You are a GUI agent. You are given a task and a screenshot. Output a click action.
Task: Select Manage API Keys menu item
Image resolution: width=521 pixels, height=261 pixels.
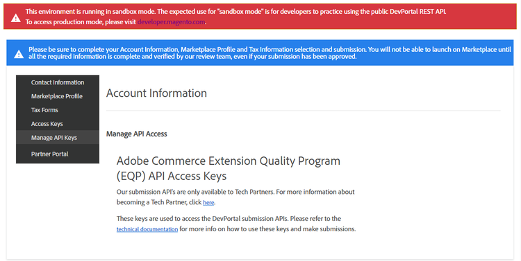[58, 138]
